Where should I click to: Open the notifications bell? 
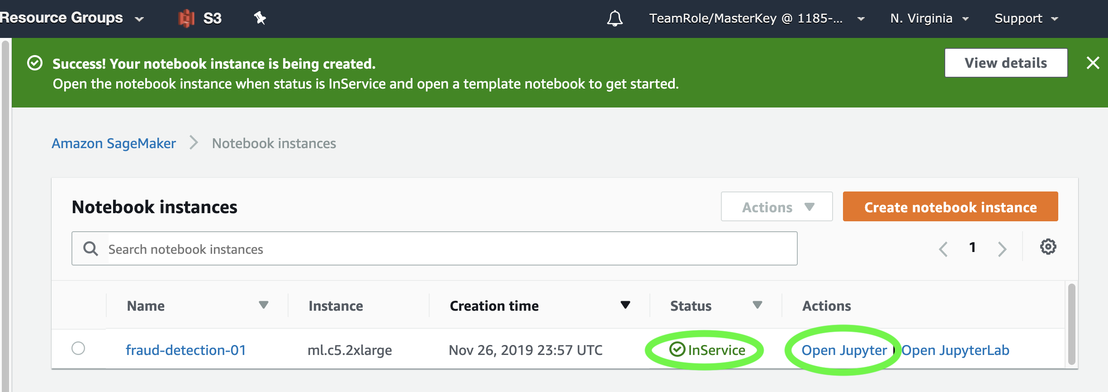[x=615, y=19]
